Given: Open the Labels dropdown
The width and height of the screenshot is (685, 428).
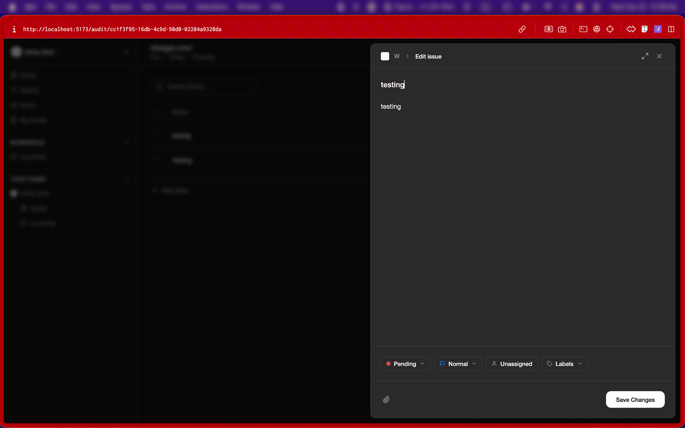Looking at the screenshot, I should (564, 364).
